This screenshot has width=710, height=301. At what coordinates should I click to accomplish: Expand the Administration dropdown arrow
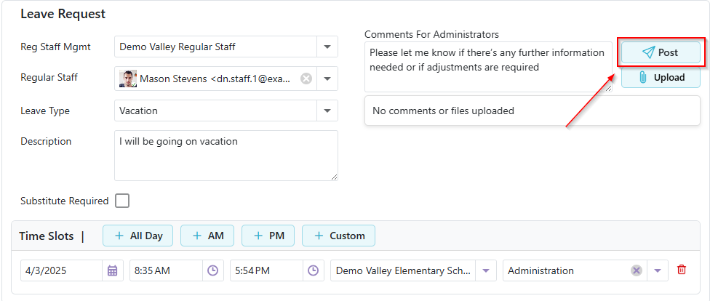tap(658, 270)
